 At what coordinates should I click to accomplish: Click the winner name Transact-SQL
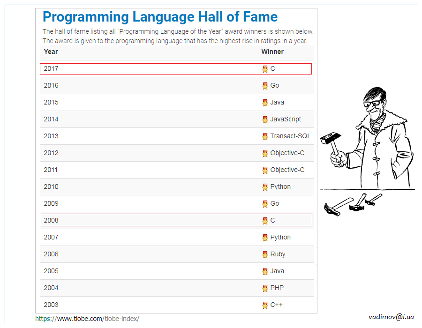point(290,136)
